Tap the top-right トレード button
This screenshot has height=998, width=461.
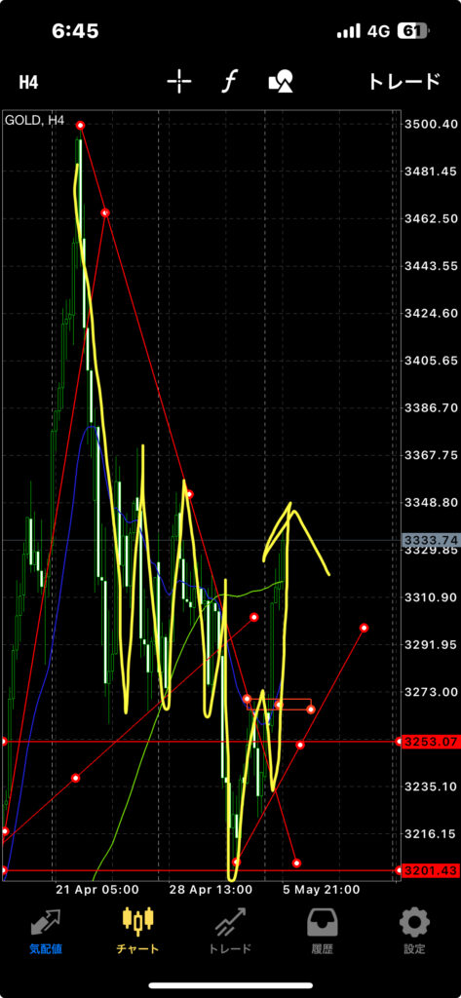tap(403, 82)
